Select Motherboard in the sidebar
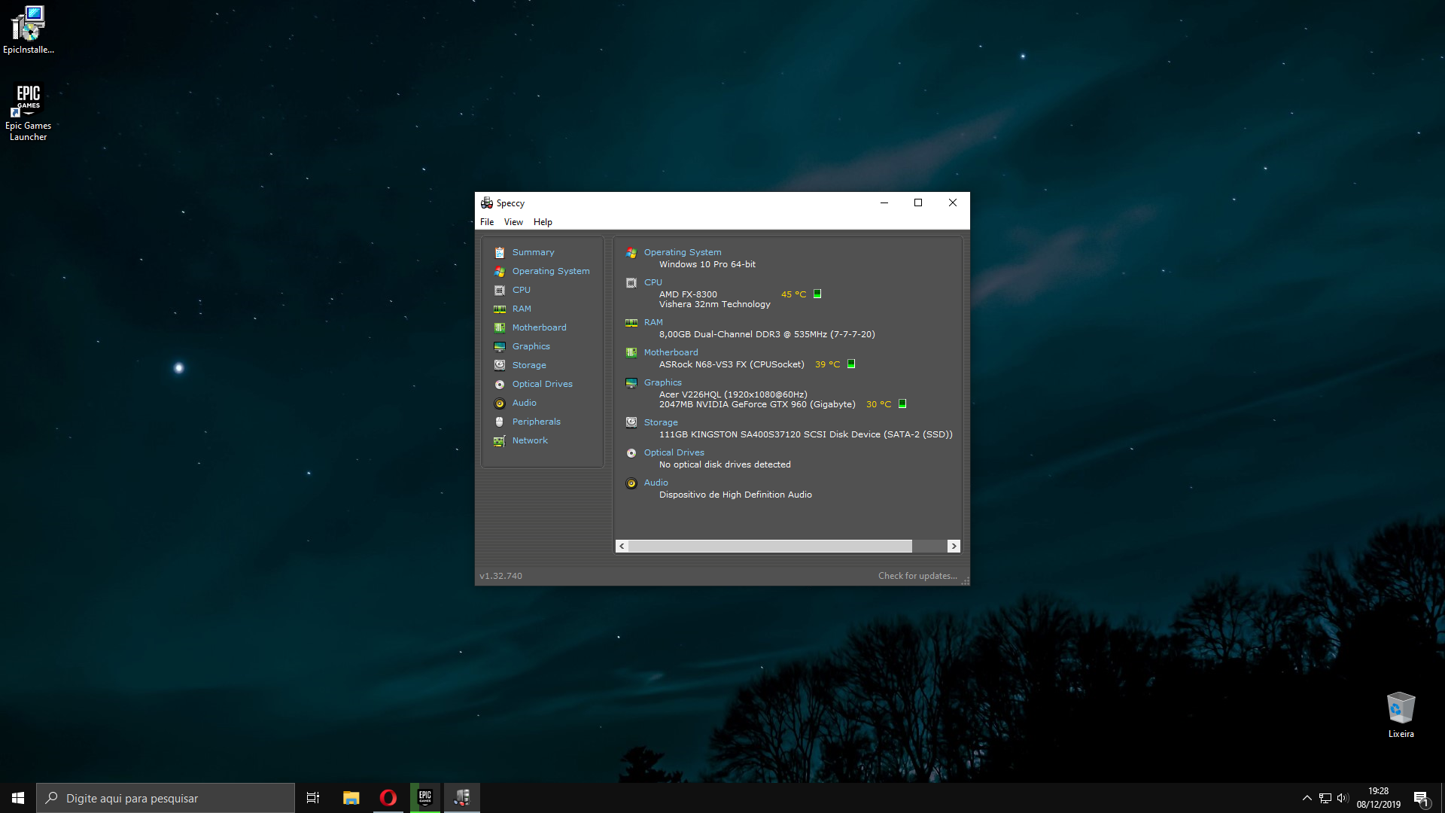The height and width of the screenshot is (813, 1445). click(x=539, y=328)
